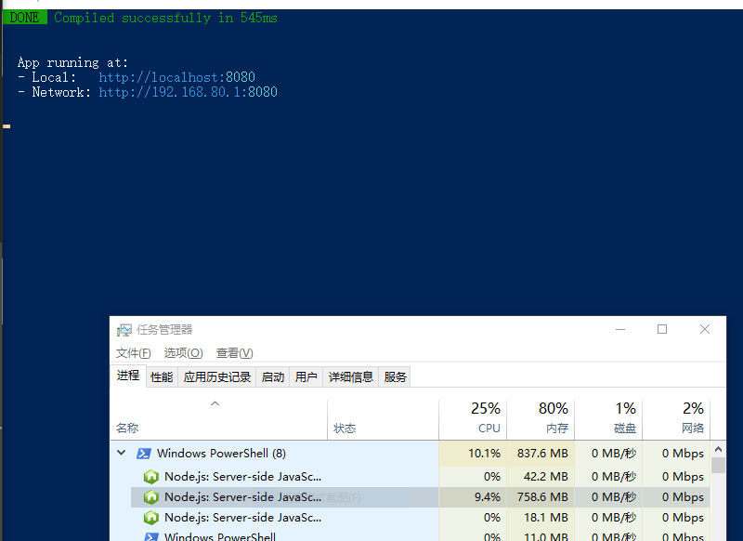Click the 11.0 MB memory cell
Viewport: 743px width, 541px height.
541,535
